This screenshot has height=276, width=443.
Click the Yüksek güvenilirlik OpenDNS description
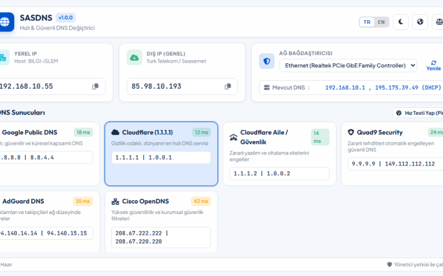pos(158,215)
